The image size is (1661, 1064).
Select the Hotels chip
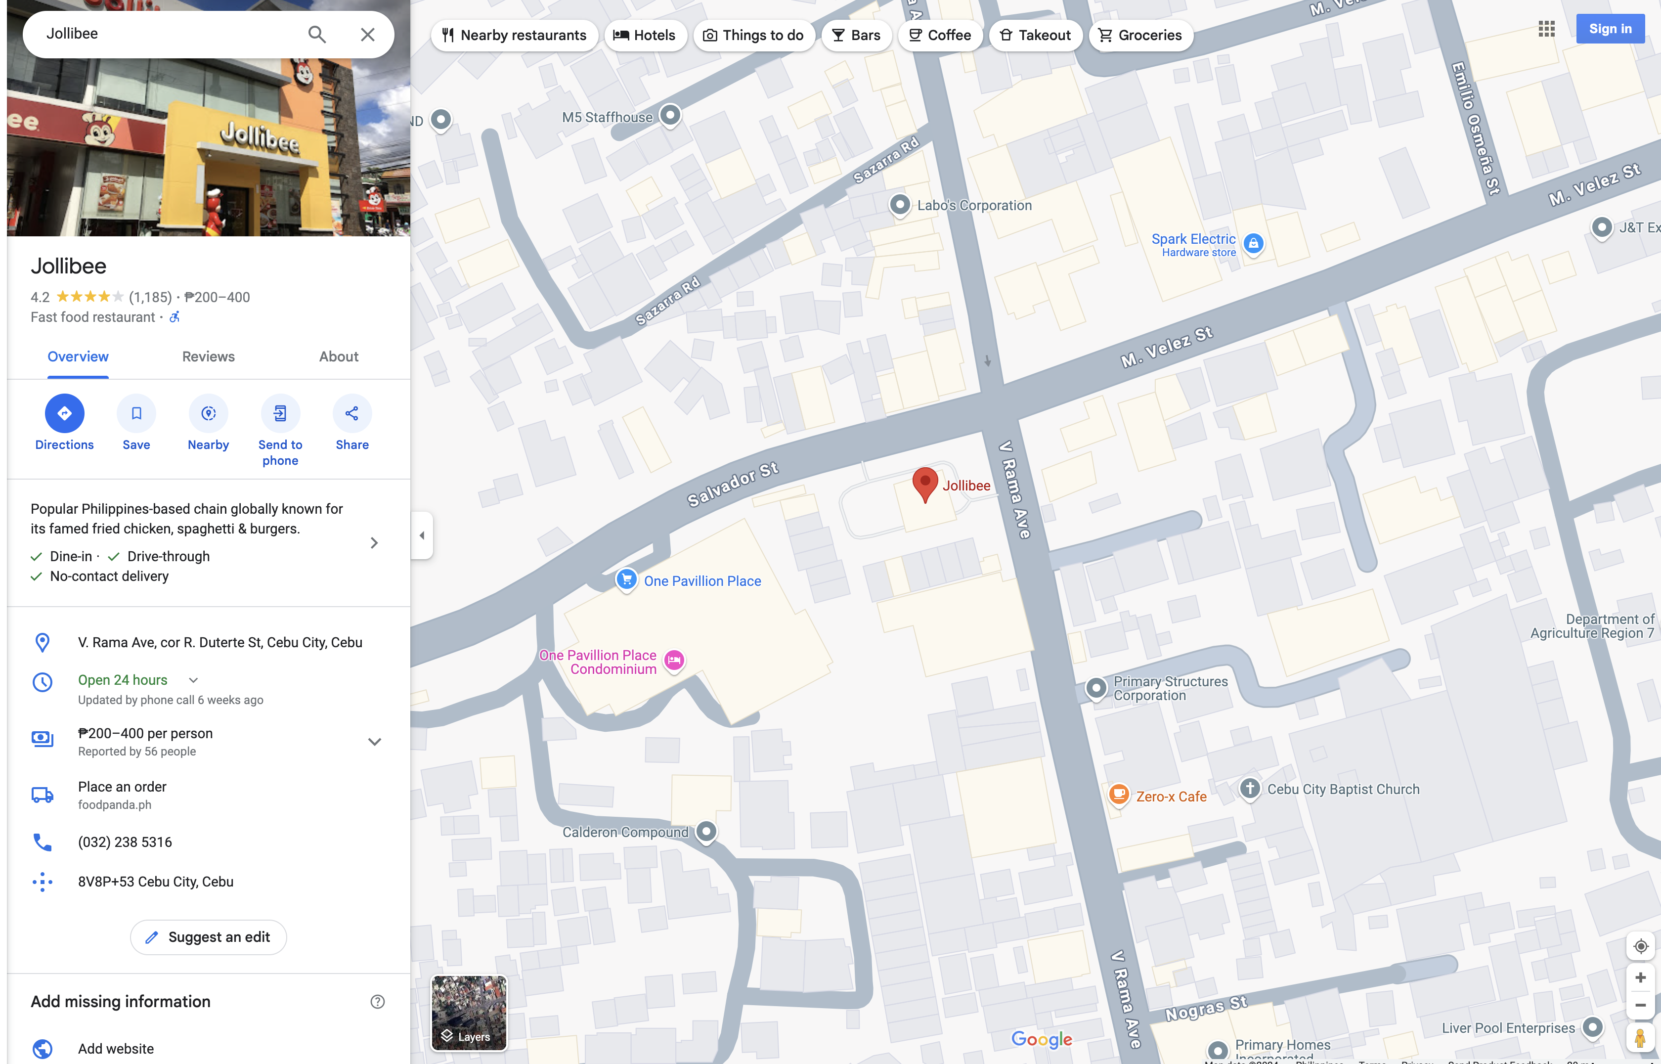point(645,35)
